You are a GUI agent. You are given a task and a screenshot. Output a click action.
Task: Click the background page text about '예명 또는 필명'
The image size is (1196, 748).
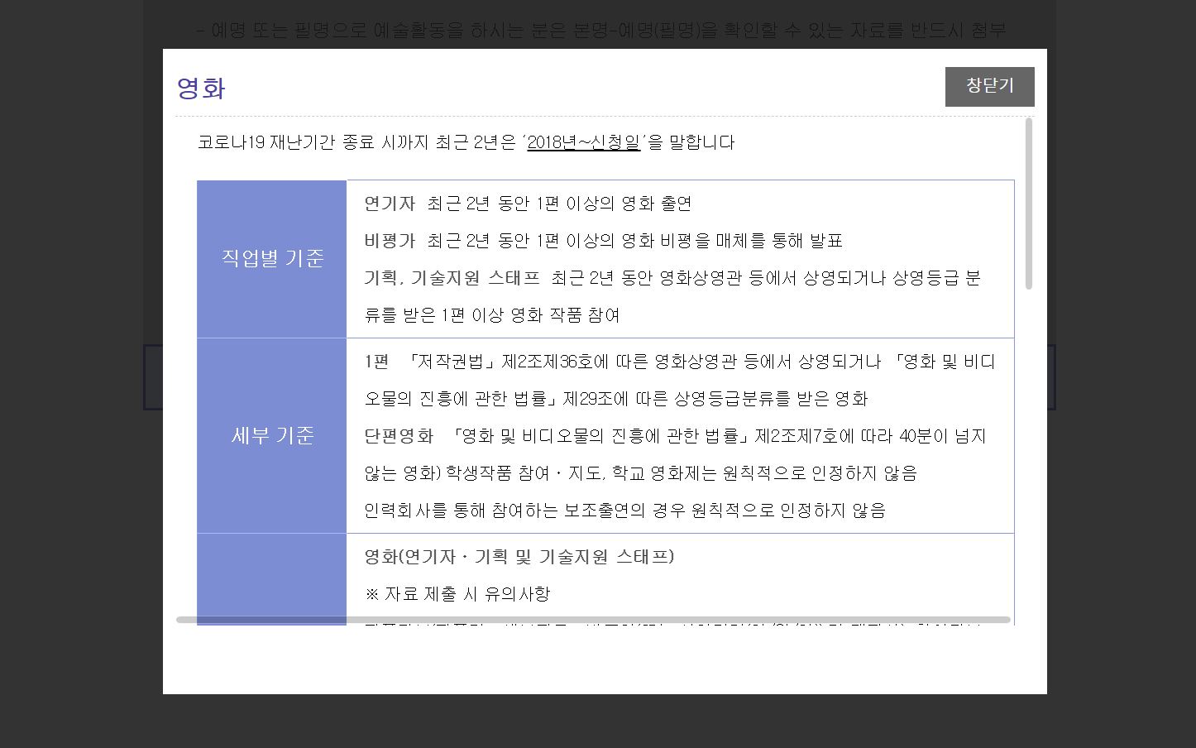tap(601, 31)
